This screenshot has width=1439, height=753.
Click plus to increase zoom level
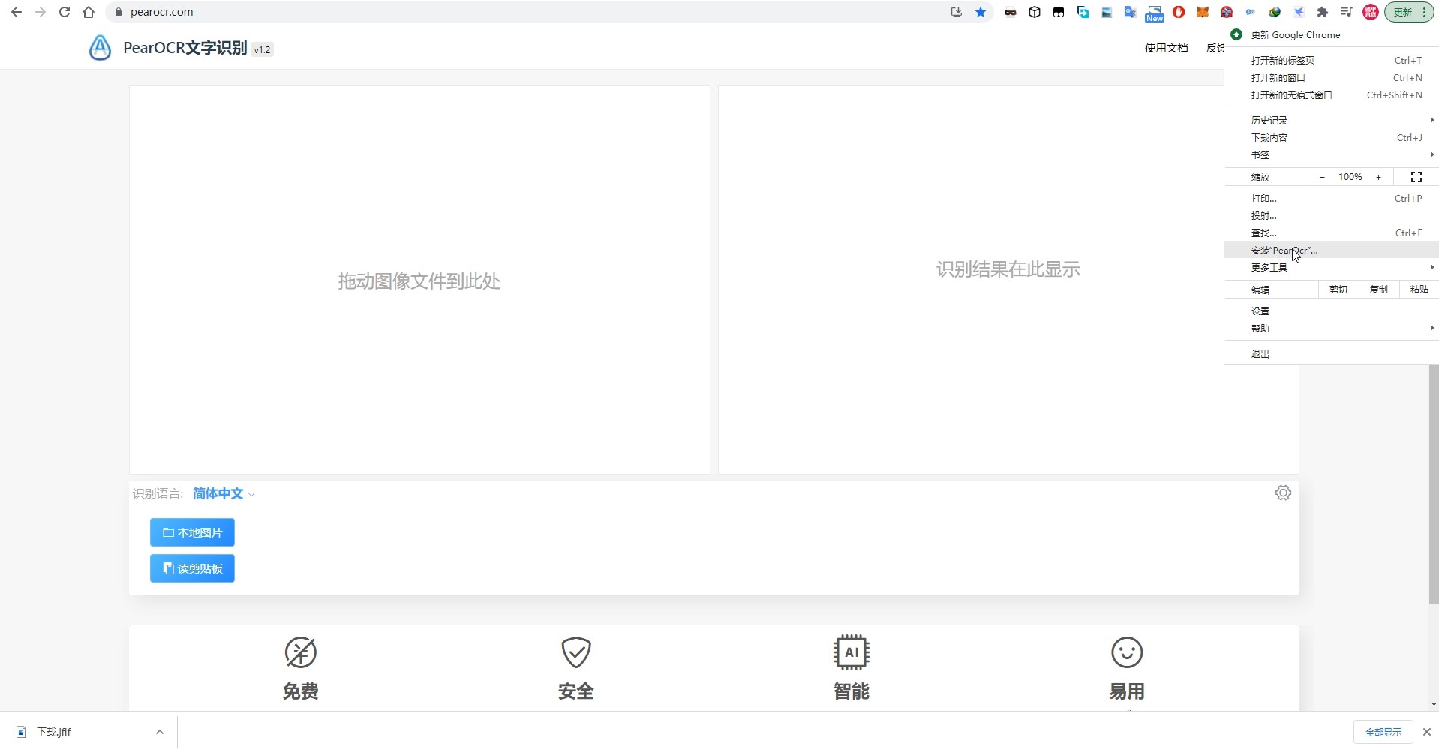(x=1379, y=176)
